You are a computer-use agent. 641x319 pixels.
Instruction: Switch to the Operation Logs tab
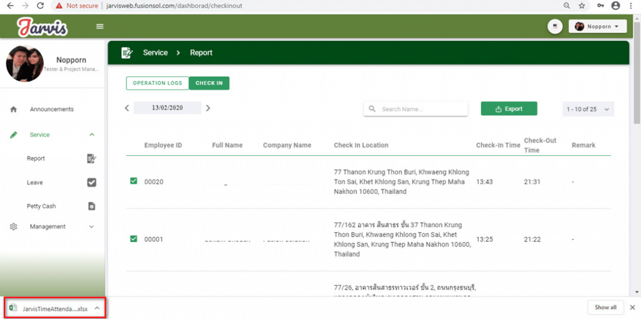pyautogui.click(x=157, y=83)
